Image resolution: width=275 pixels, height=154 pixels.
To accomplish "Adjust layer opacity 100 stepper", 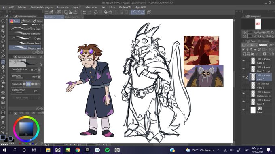I will pos(273,45).
